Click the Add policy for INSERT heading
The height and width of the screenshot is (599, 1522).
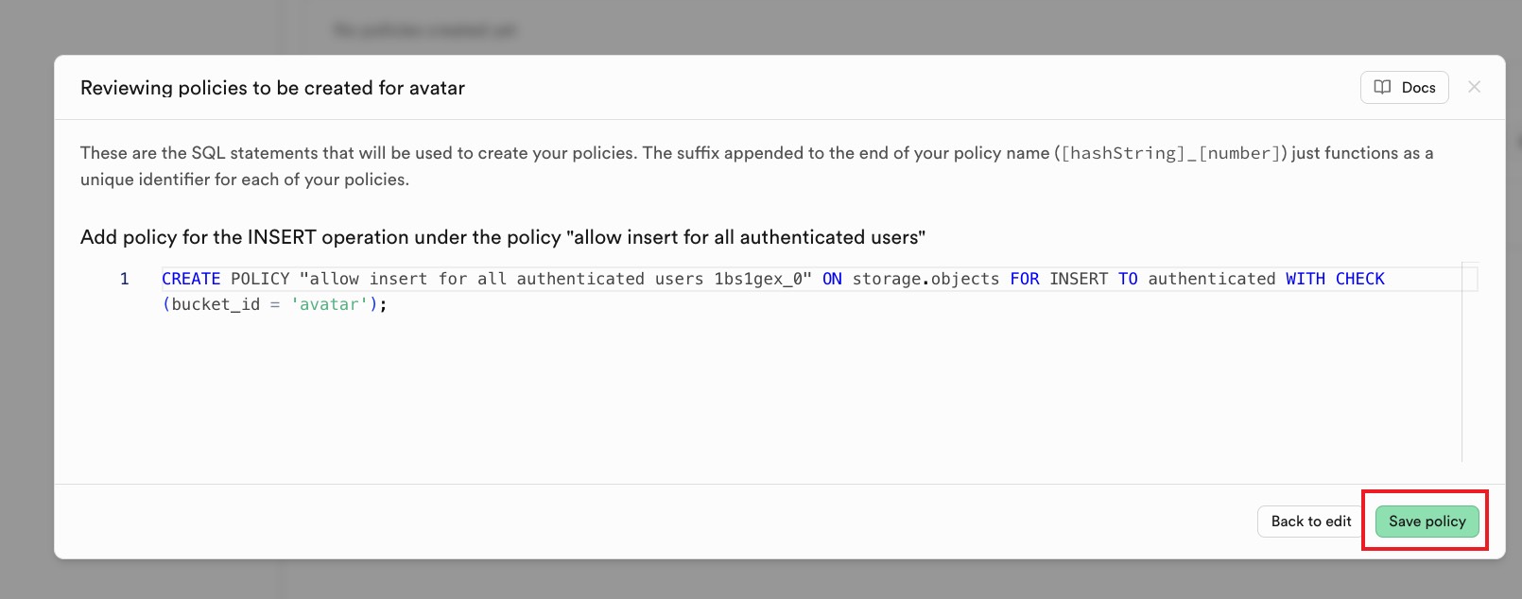pyautogui.click(x=502, y=237)
